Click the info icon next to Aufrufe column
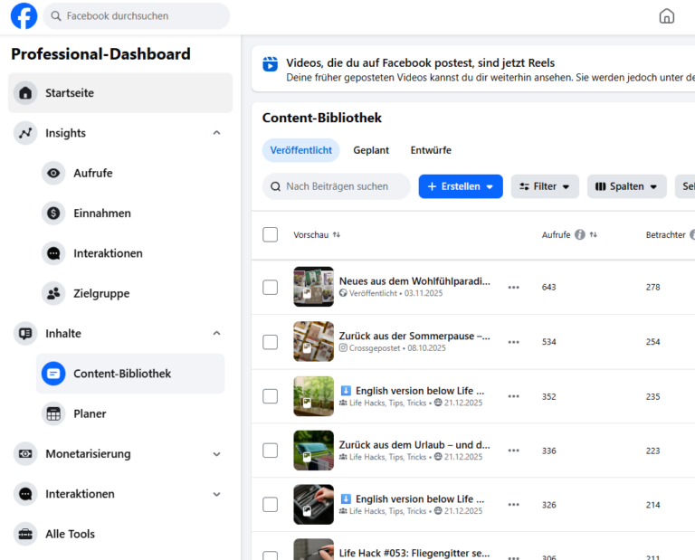Image resolution: width=695 pixels, height=560 pixels. (x=580, y=234)
